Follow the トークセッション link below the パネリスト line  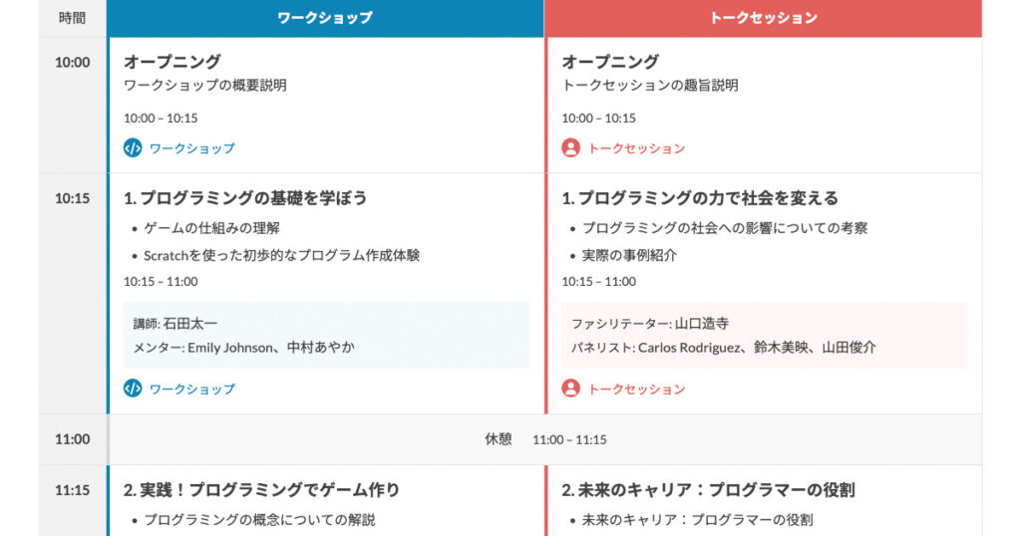(x=636, y=389)
